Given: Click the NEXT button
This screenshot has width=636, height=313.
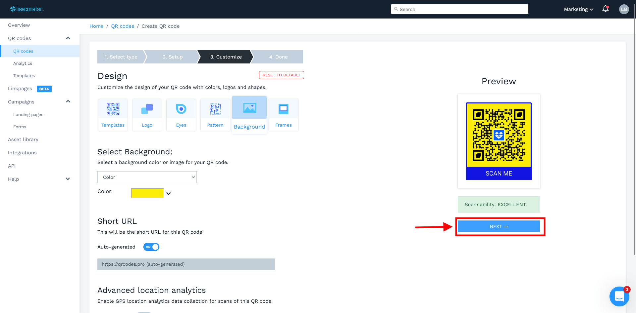Looking at the screenshot, I should [499, 226].
